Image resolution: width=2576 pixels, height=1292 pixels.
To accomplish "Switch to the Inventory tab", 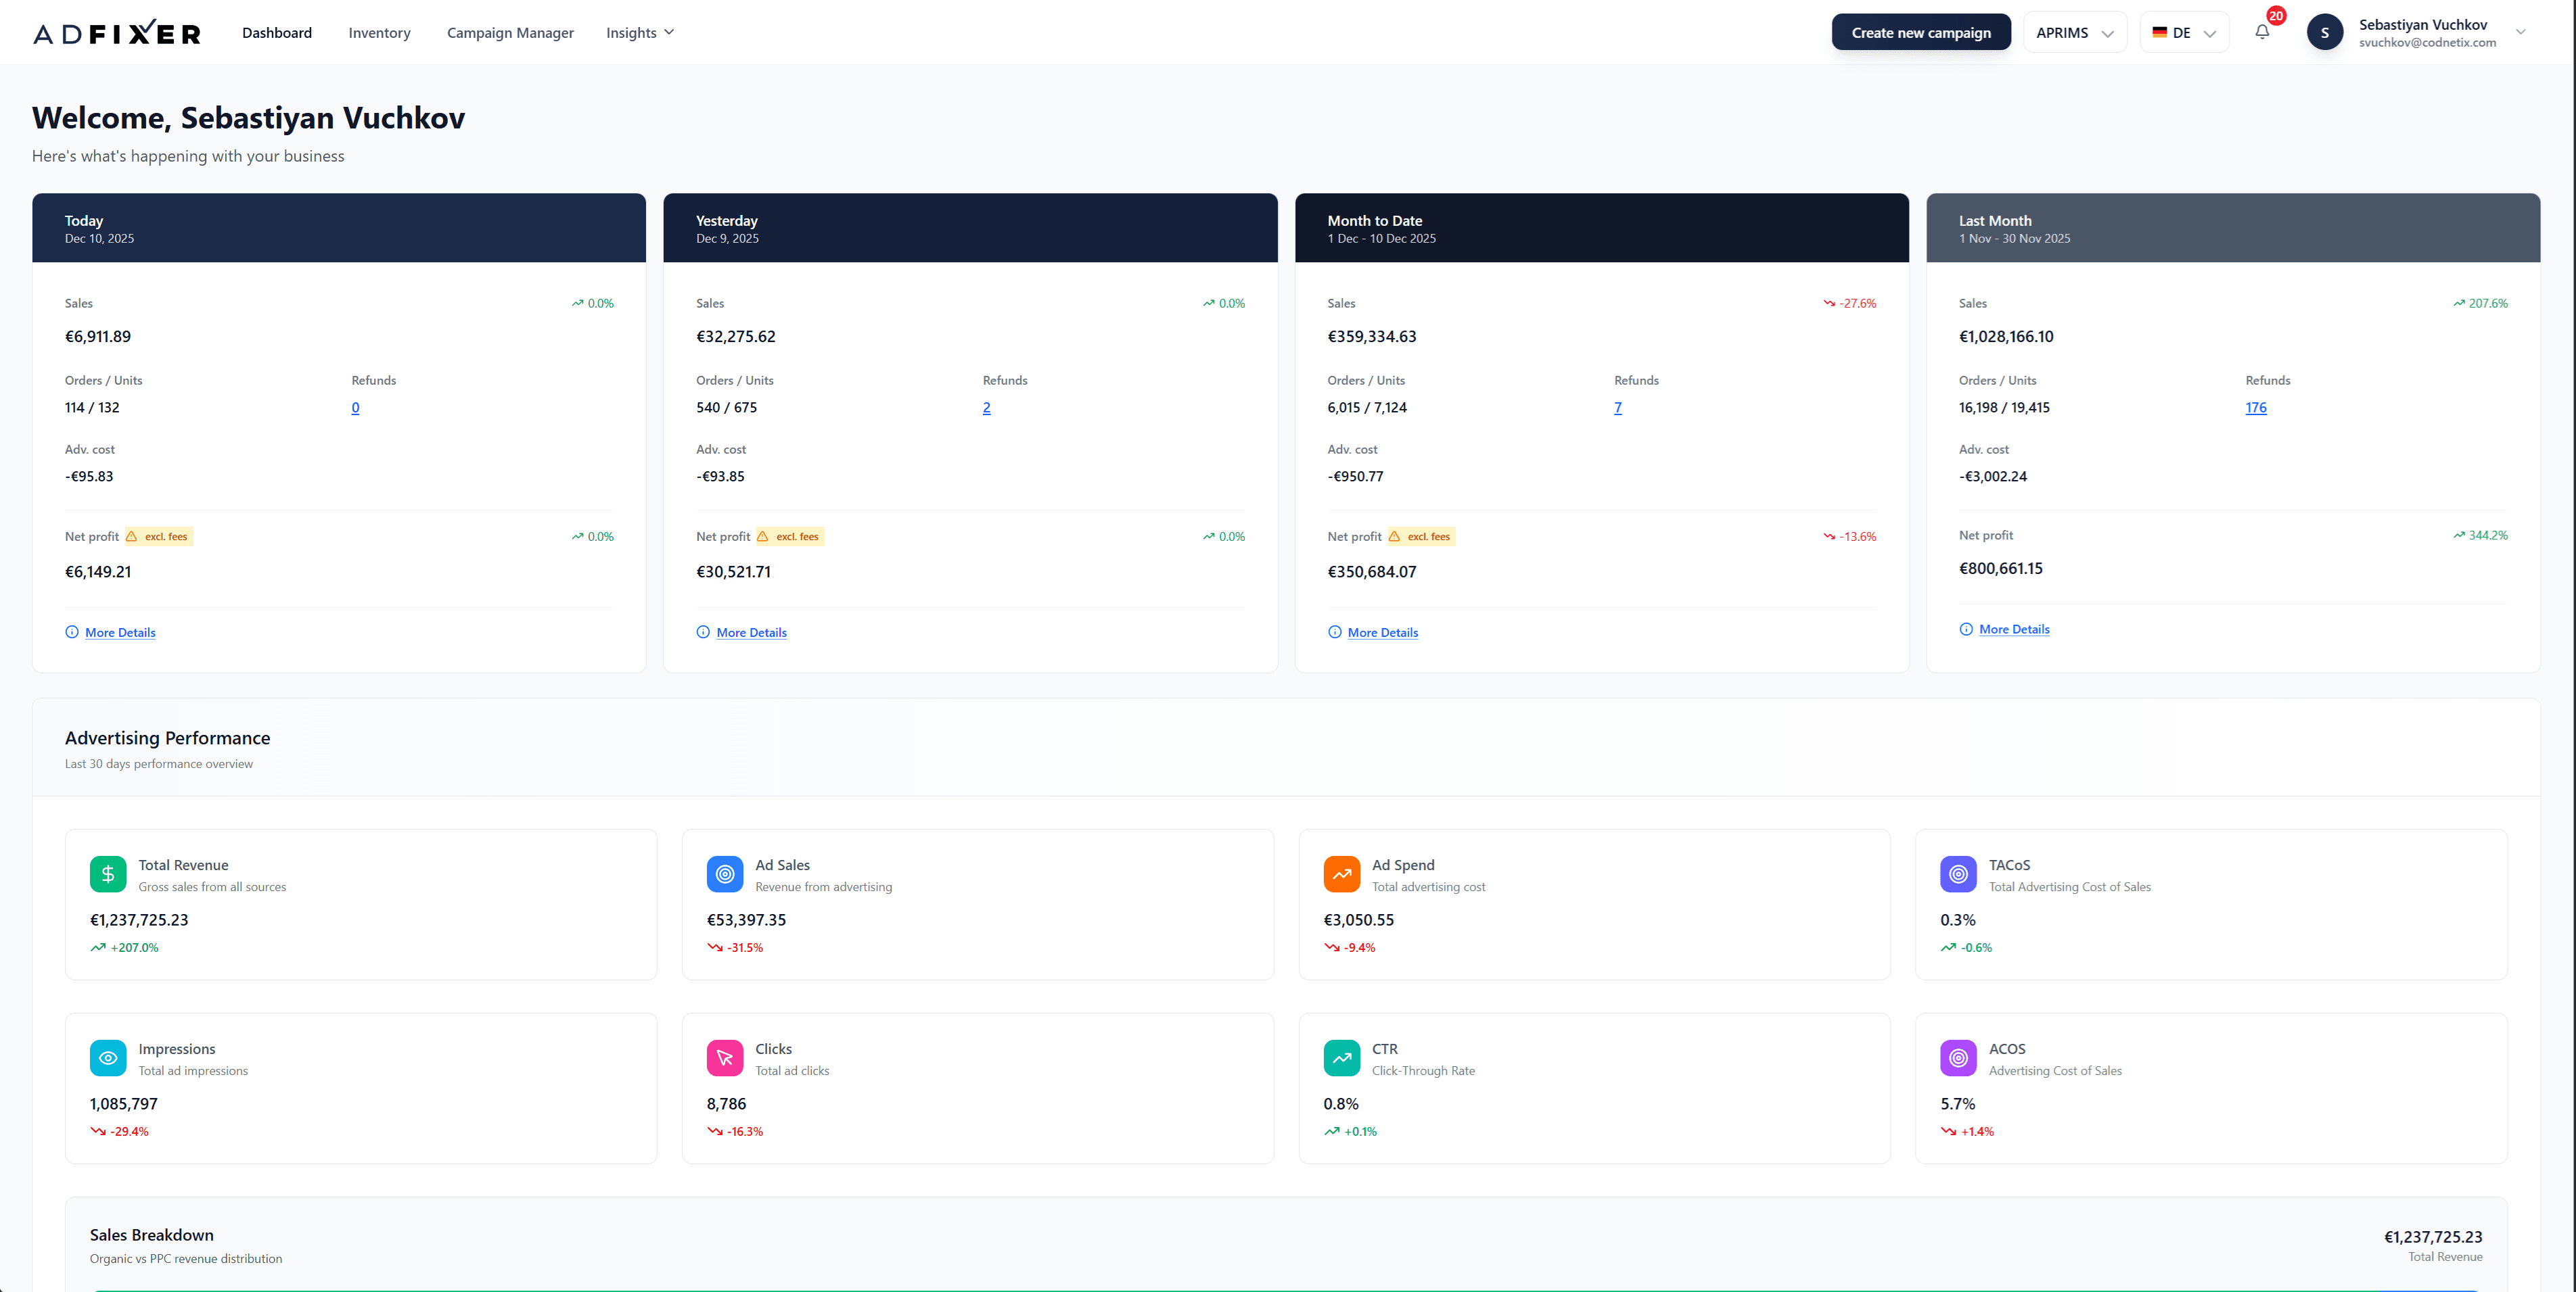I will [x=379, y=32].
